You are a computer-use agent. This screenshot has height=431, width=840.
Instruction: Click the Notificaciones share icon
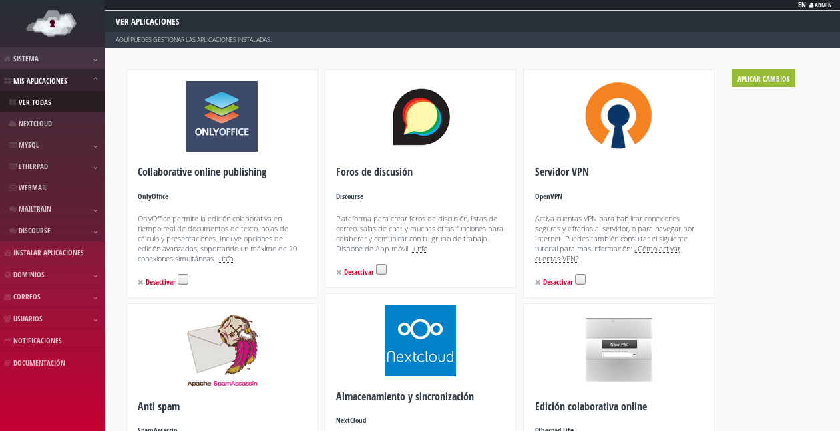point(7,341)
